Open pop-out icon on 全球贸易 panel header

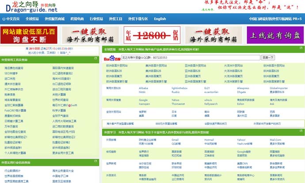[x=301, y=48]
